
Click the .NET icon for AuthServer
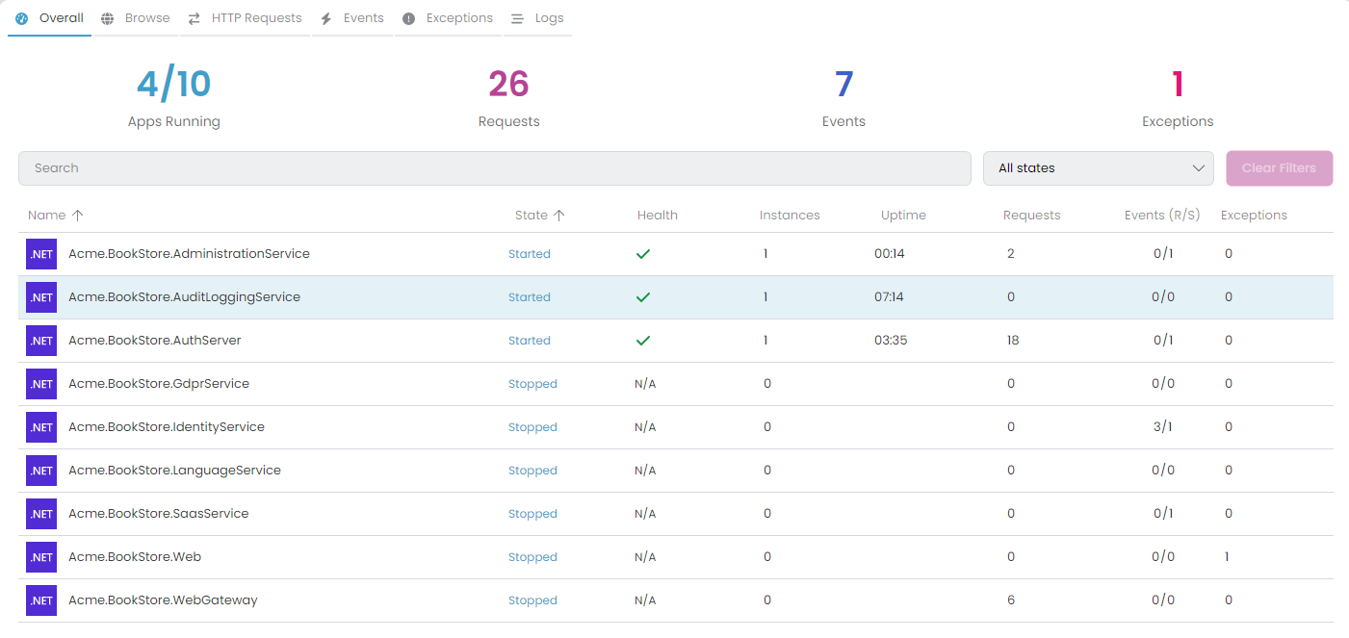click(41, 341)
